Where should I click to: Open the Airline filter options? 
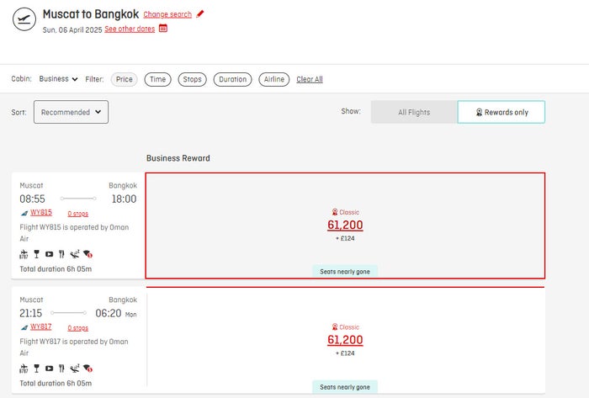[x=273, y=79]
